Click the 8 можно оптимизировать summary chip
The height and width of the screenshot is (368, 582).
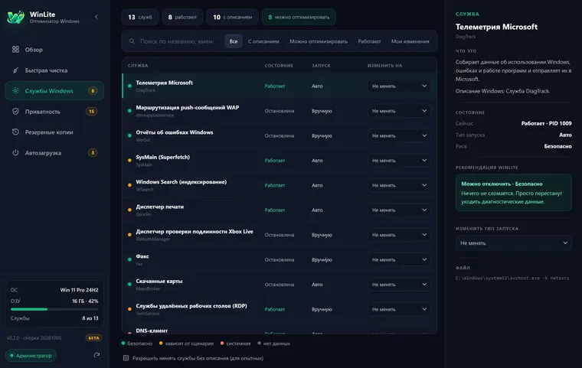[x=299, y=17]
